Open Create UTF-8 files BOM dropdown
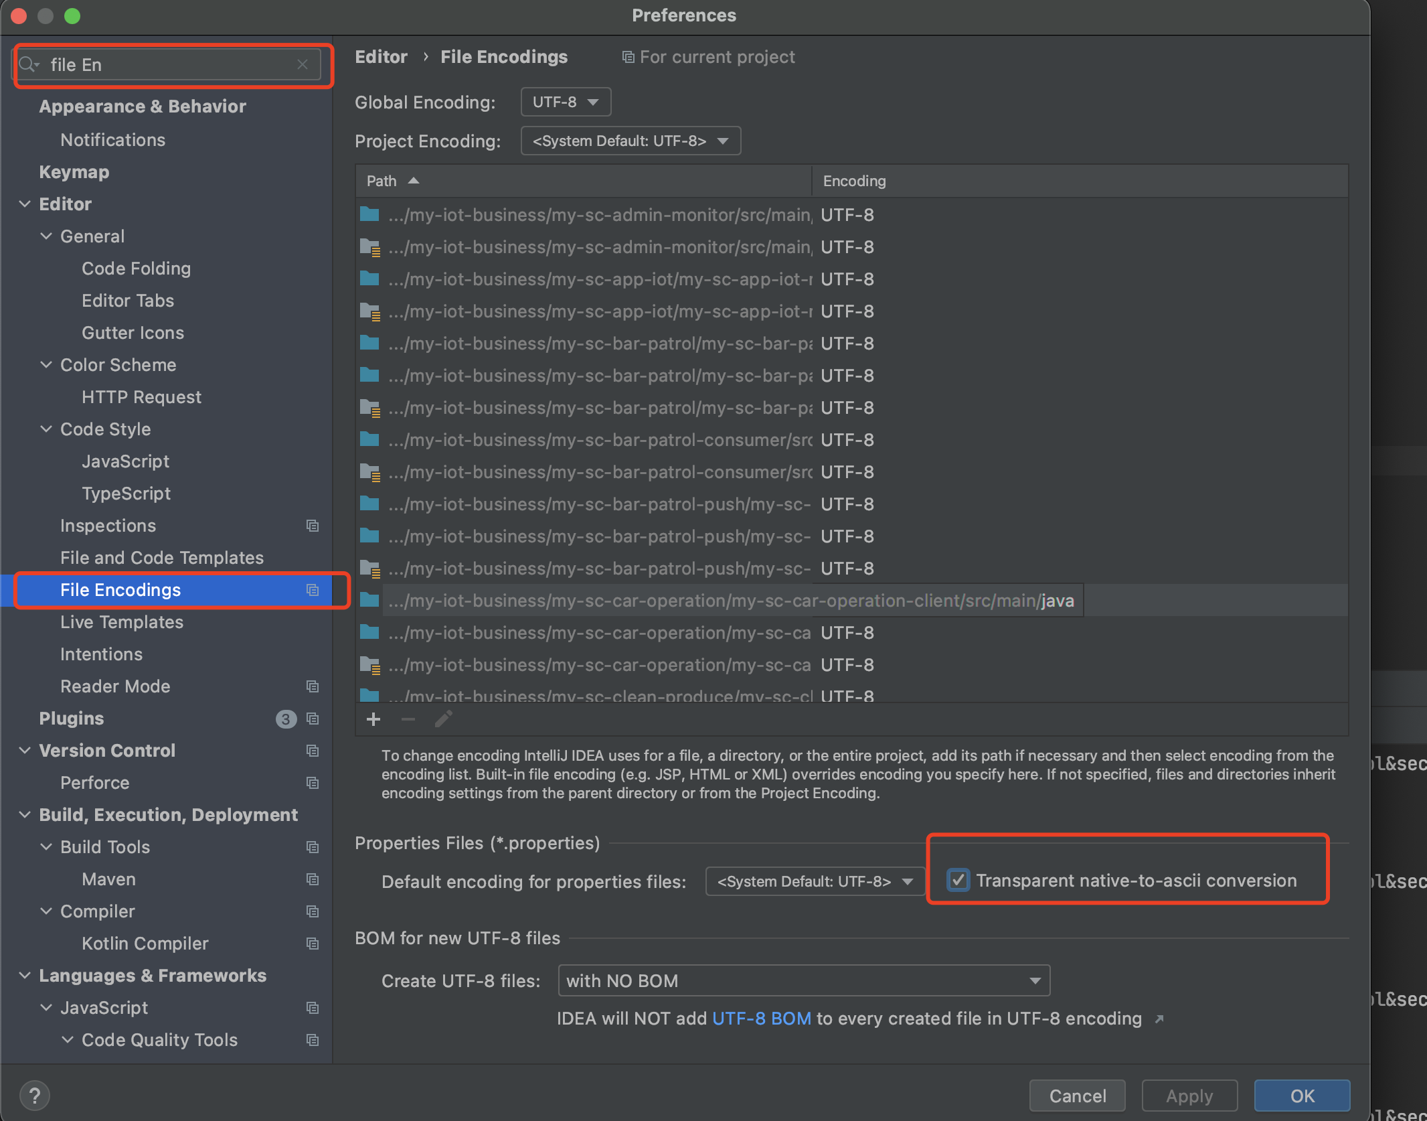Screen dimensions: 1427x1121 pos(803,981)
